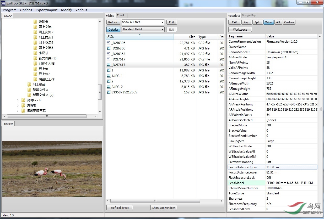Viewport: 324px width, 219px height.
Task: Expand the 腾讯电脑管家 tree node
Action: [18, 111]
